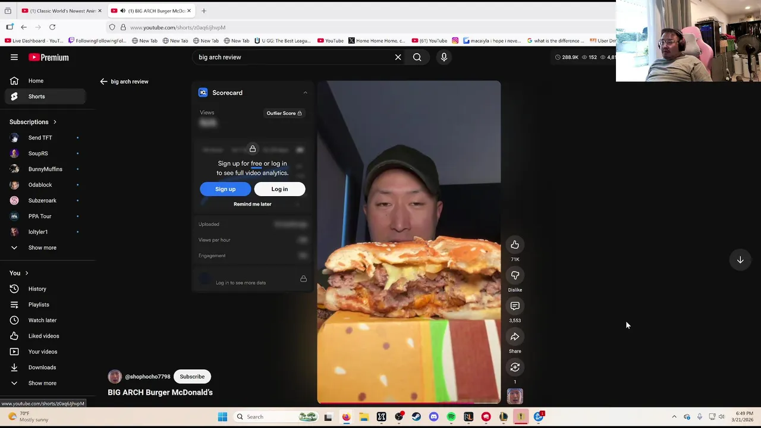Go back from big arch review results
The width and height of the screenshot is (761, 428).
coord(103,81)
